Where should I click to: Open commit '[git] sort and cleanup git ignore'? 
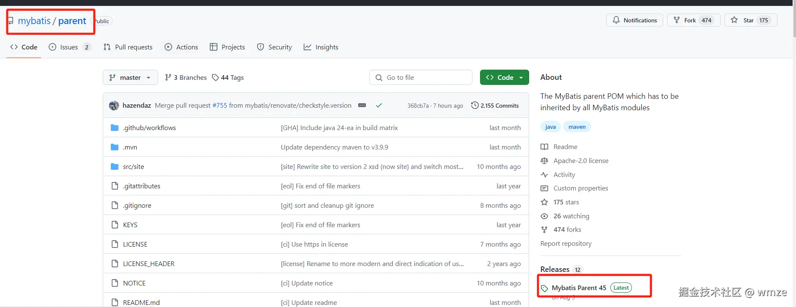coord(327,205)
